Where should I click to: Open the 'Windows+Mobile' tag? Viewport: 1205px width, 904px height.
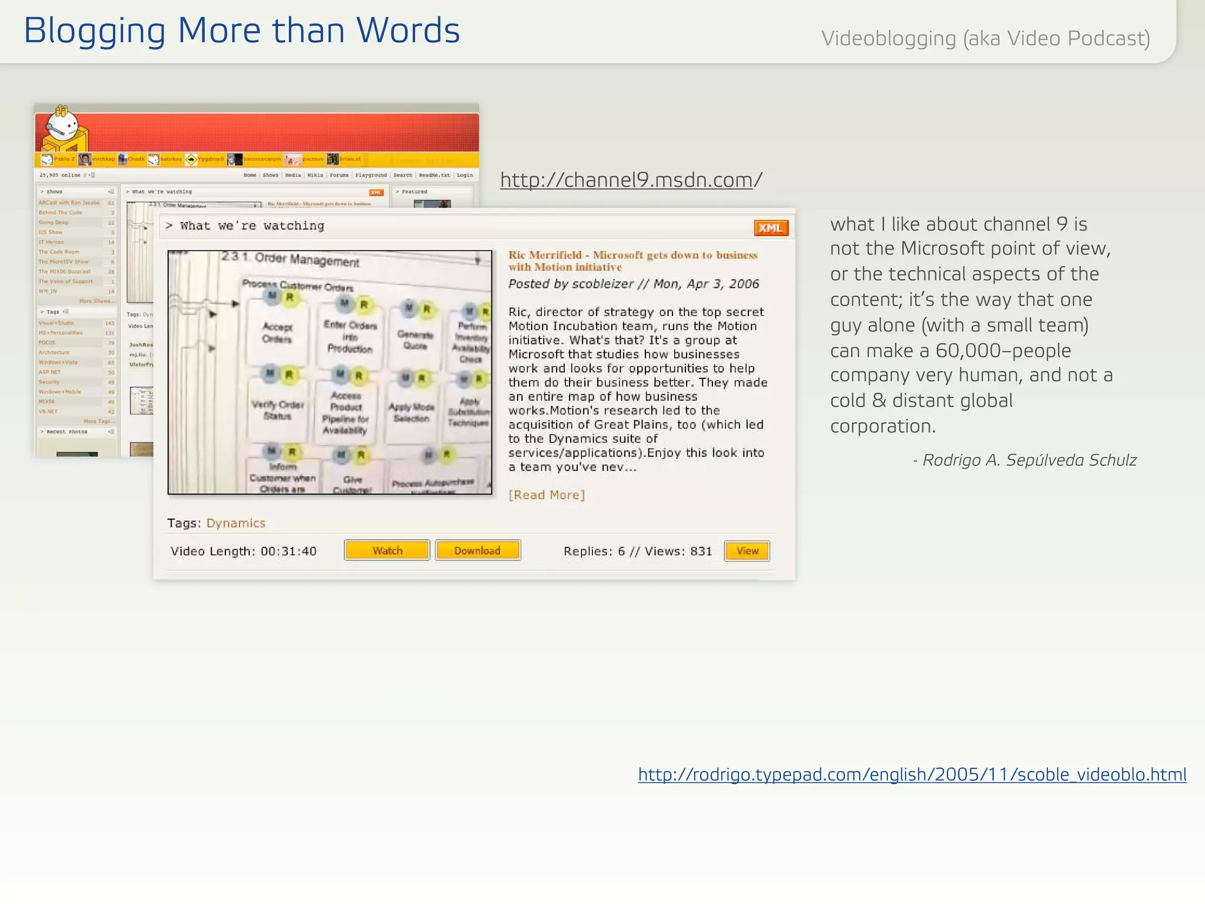60,392
